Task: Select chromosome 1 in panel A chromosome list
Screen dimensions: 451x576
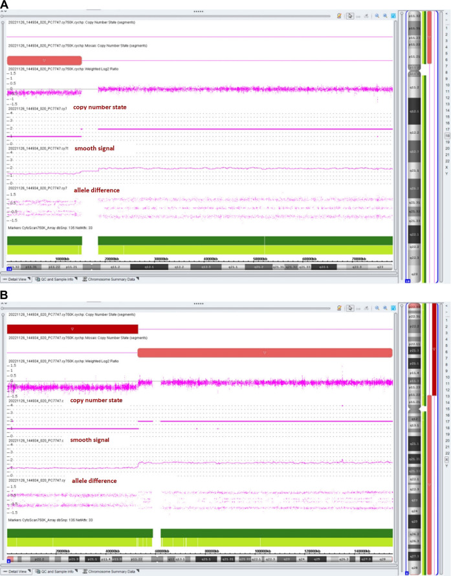Action: [x=446, y=28]
